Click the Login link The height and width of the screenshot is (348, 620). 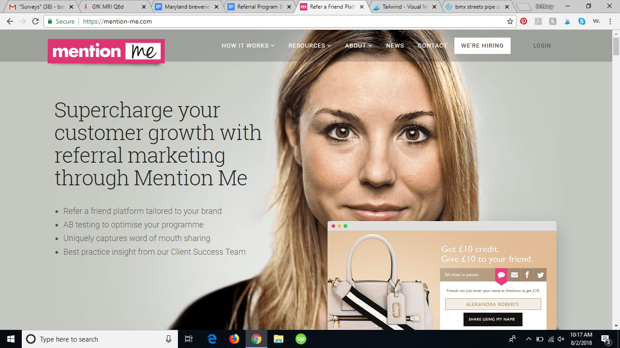(542, 46)
